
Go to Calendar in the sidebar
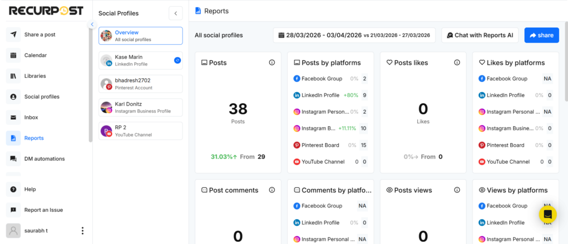pyautogui.click(x=35, y=55)
